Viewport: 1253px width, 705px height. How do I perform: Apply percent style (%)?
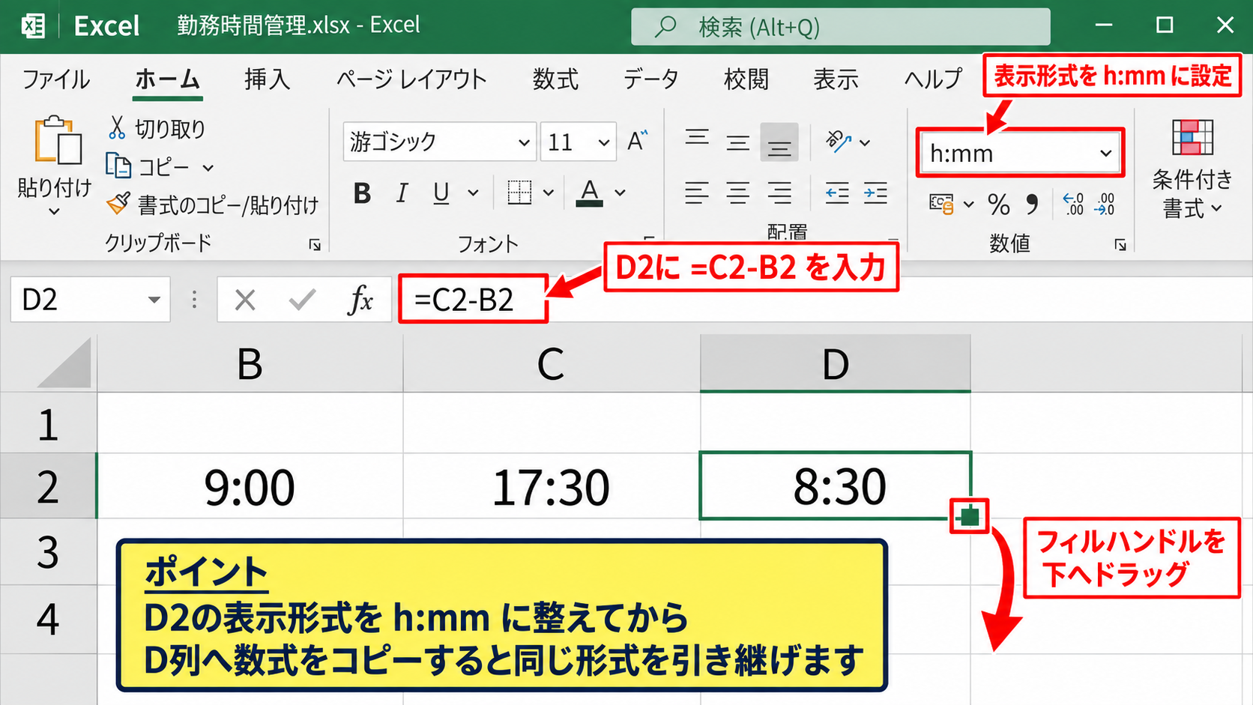999,204
